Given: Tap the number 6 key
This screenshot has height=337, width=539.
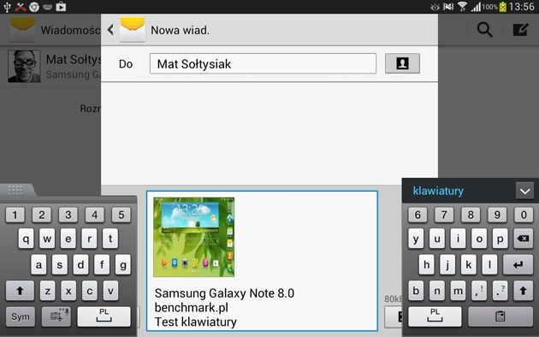Looking at the screenshot, I should click(x=418, y=215).
